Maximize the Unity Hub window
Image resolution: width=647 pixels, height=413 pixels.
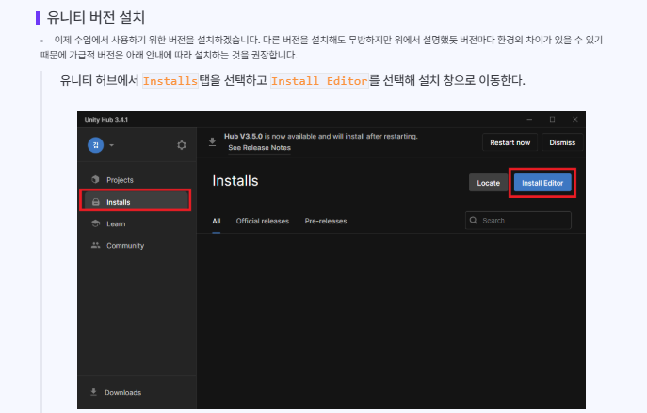(552, 120)
